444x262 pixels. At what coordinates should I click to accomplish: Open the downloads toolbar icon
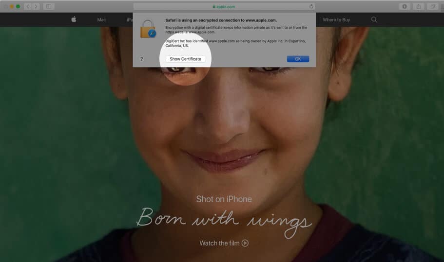click(x=405, y=6)
